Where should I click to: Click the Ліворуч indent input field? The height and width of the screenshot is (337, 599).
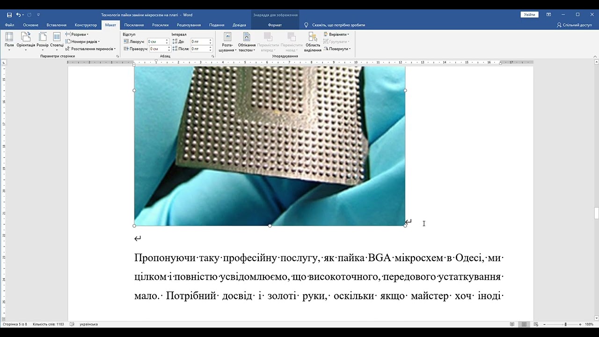[156, 42]
